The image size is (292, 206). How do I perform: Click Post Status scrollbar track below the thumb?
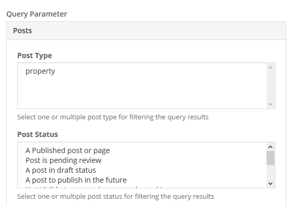[270, 172]
